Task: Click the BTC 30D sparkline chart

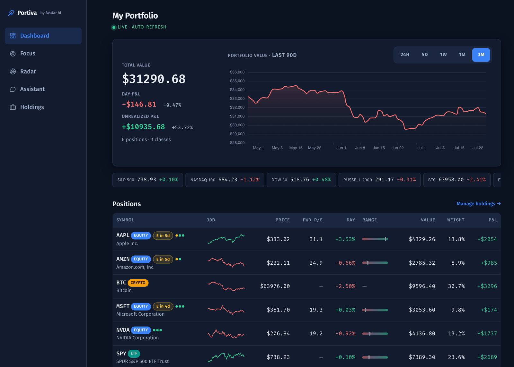Action: tap(226, 286)
